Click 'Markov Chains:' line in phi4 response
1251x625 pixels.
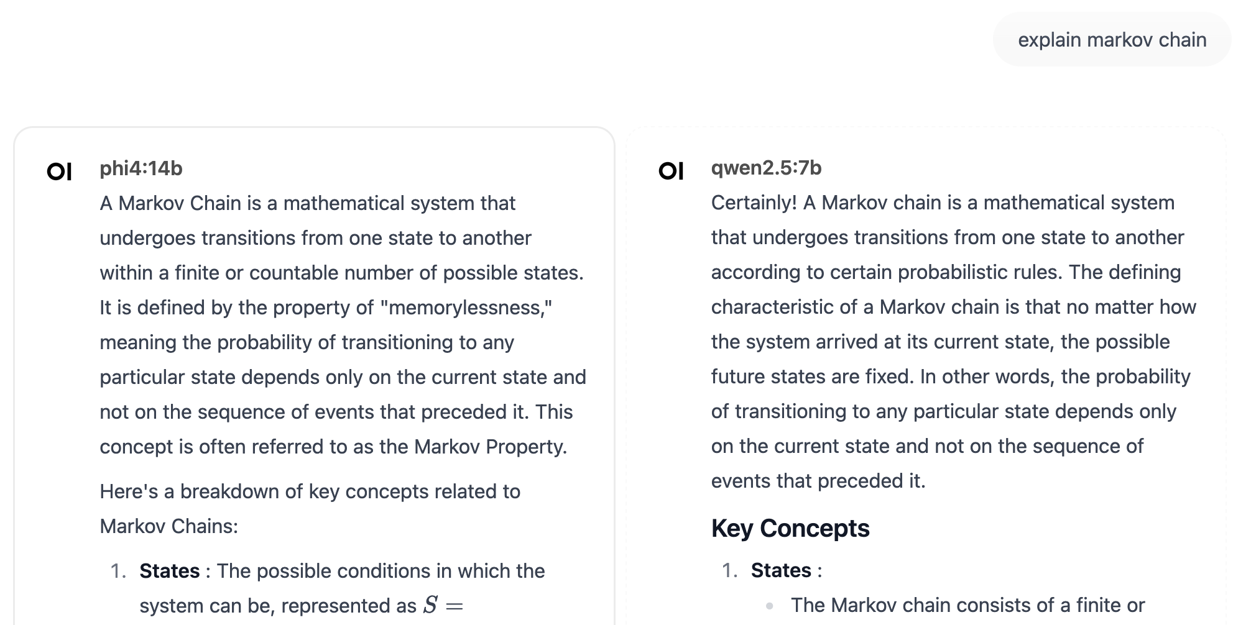click(169, 526)
